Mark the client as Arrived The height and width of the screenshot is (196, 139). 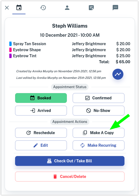click(x=41, y=111)
